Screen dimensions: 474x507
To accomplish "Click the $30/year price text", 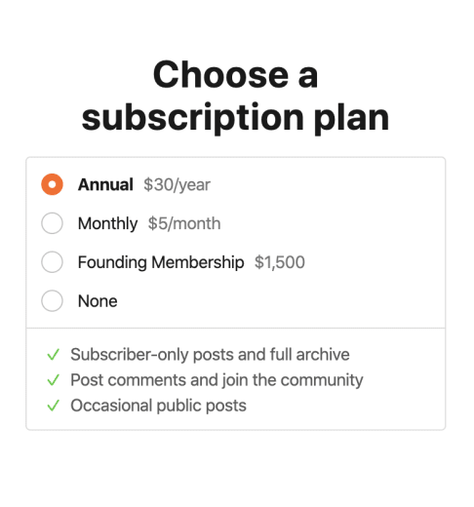I will [x=178, y=185].
